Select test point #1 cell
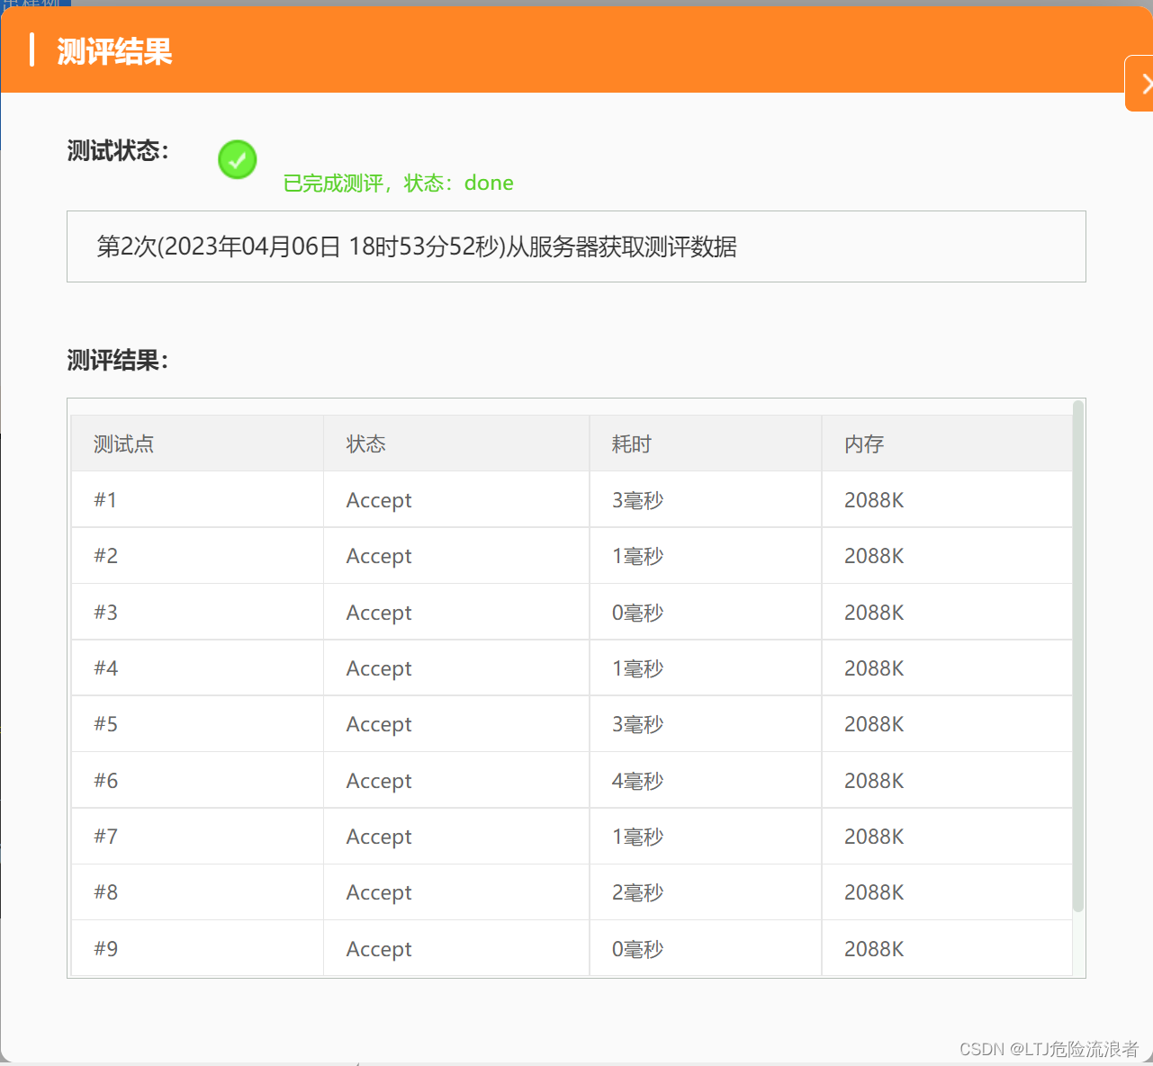1153x1066 pixels. [197, 499]
